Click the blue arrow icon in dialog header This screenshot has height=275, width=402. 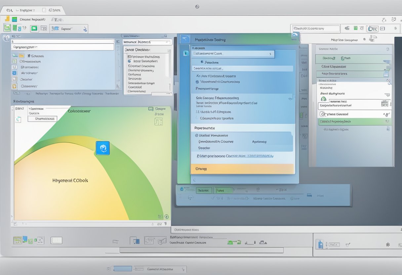click(x=185, y=39)
